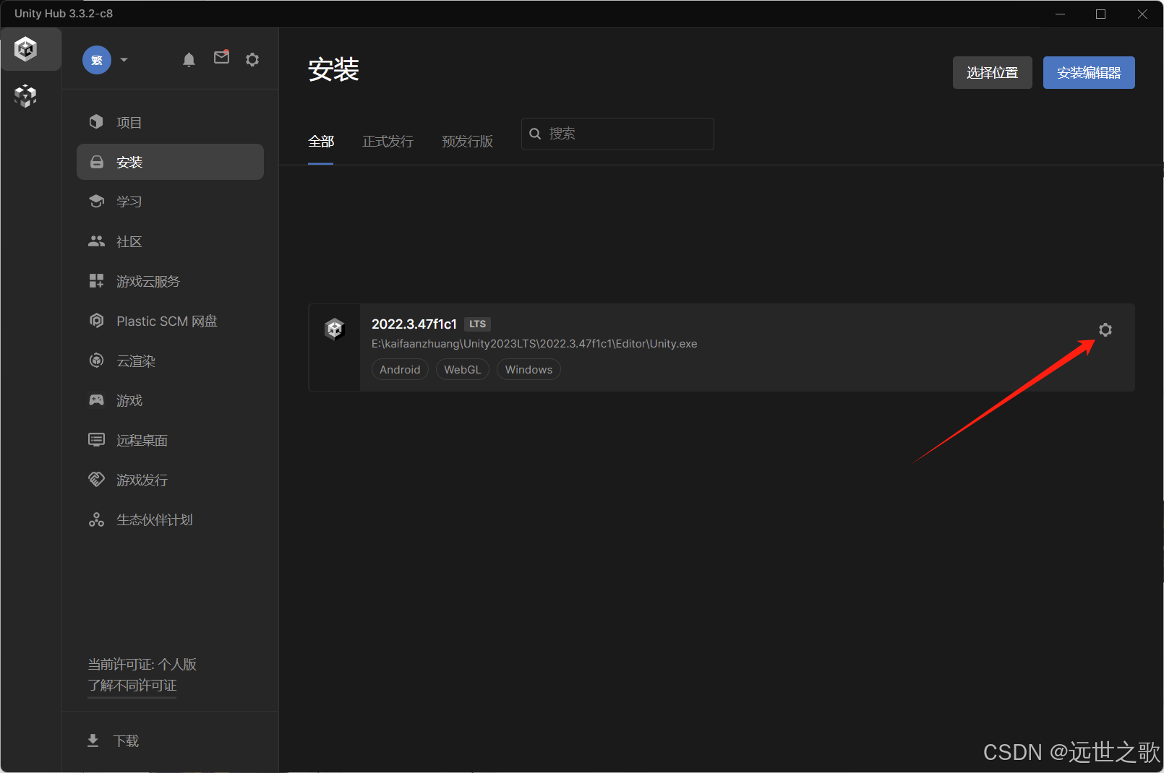Screen dimensions: 1164x773
Task: Open the account avatar
Action: click(97, 60)
